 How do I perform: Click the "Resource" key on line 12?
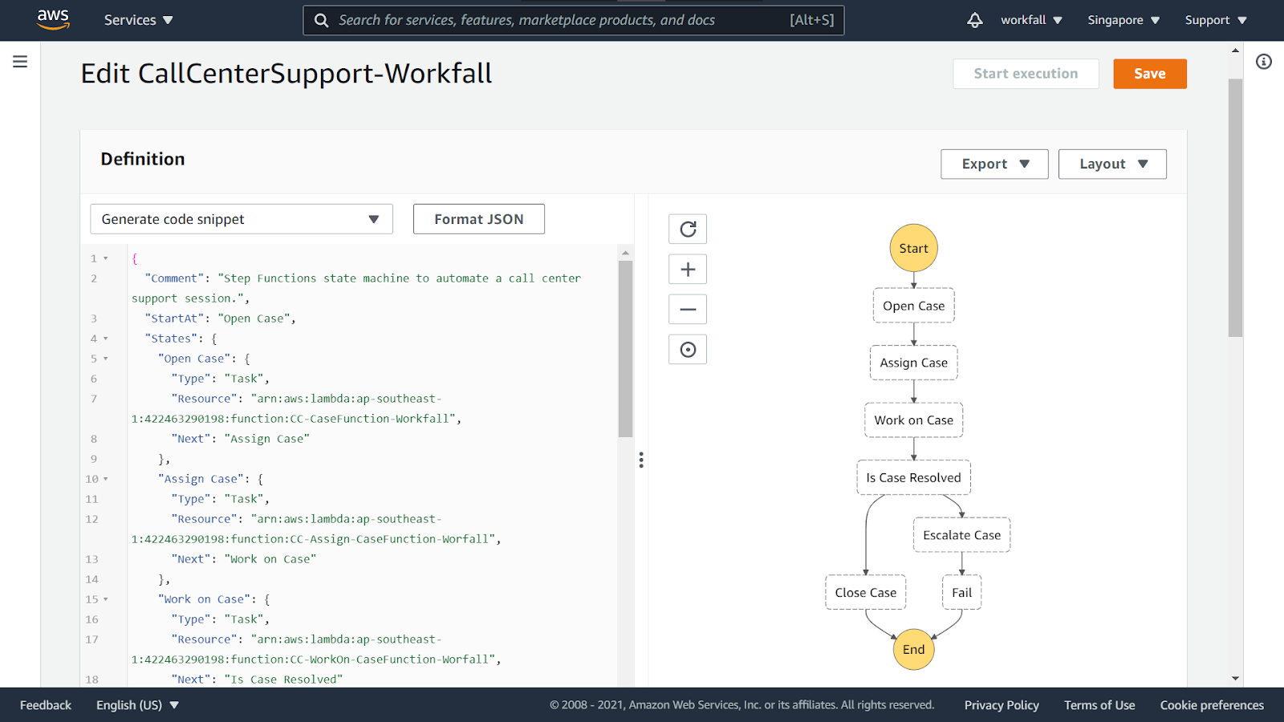coord(205,519)
